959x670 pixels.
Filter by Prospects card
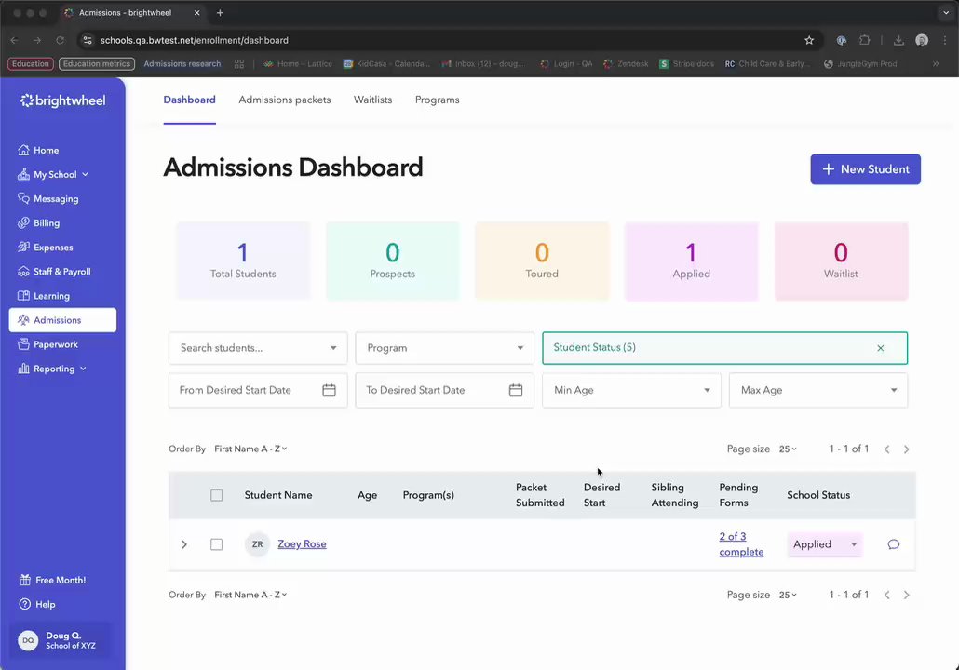click(392, 261)
